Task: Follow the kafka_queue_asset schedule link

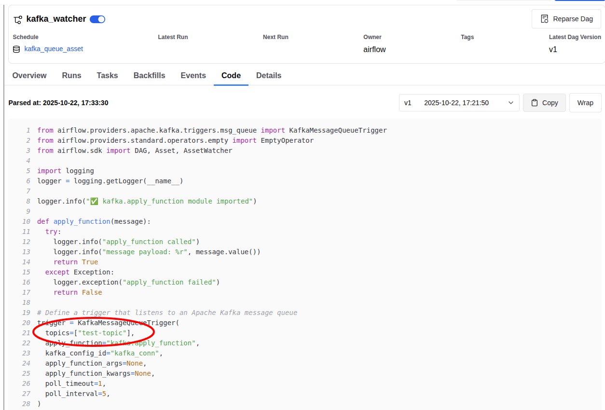Action: pyautogui.click(x=54, y=49)
